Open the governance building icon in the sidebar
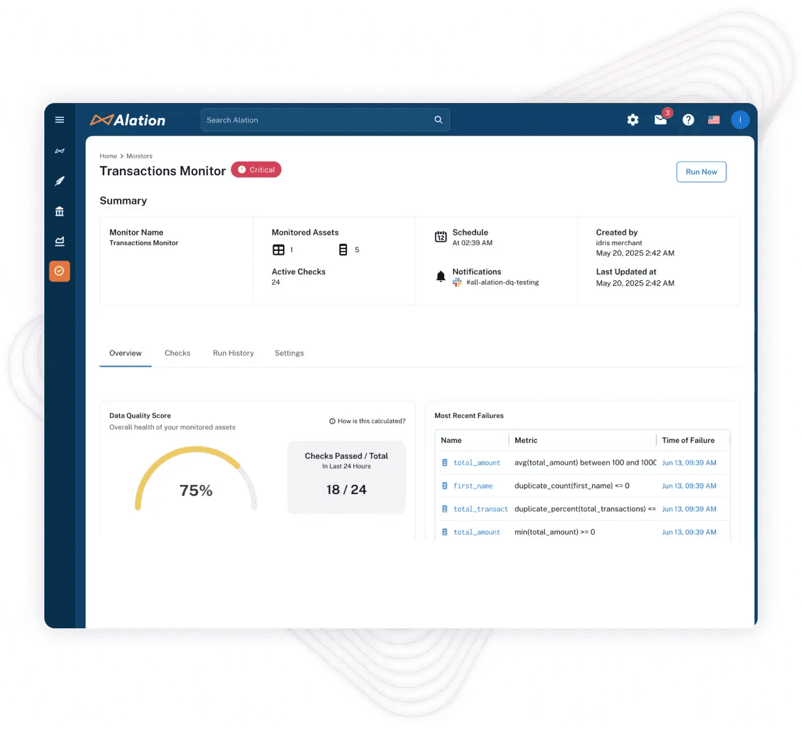The image size is (802, 730). coord(59,211)
